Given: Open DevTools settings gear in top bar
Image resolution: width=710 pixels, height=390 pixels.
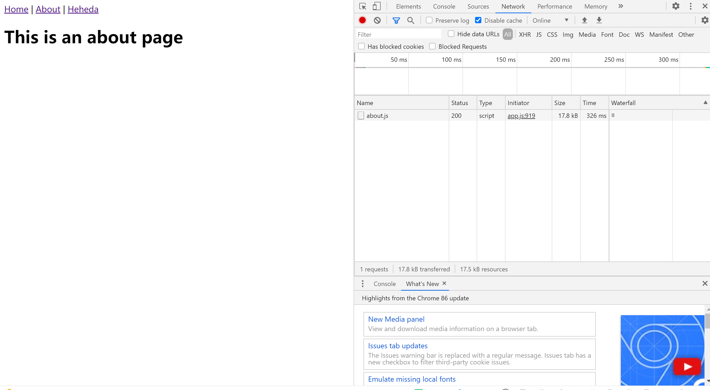Looking at the screenshot, I should [x=676, y=6].
